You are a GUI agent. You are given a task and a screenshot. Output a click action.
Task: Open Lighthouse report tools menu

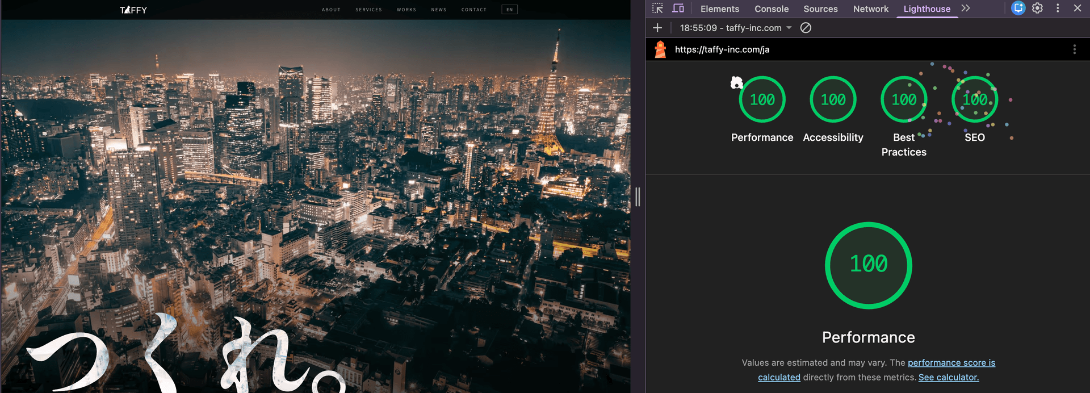click(x=1074, y=49)
